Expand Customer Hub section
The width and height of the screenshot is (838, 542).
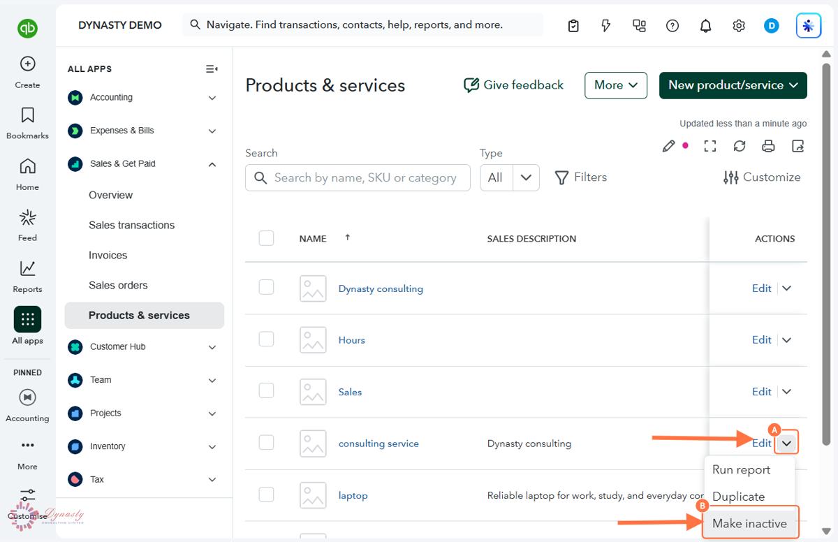(x=212, y=347)
